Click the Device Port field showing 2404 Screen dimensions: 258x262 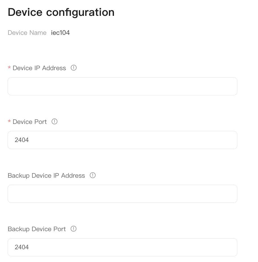click(122, 140)
